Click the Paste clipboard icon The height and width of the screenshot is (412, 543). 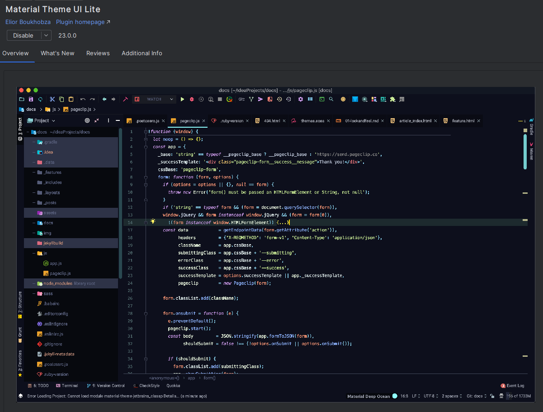pyautogui.click(x=71, y=99)
